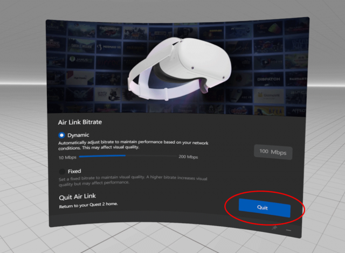Click the unfilled part of the bitrate slider

[x=151, y=156]
